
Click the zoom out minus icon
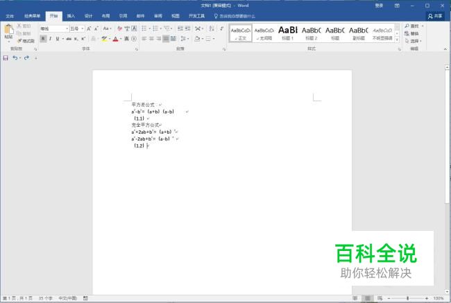point(389,298)
